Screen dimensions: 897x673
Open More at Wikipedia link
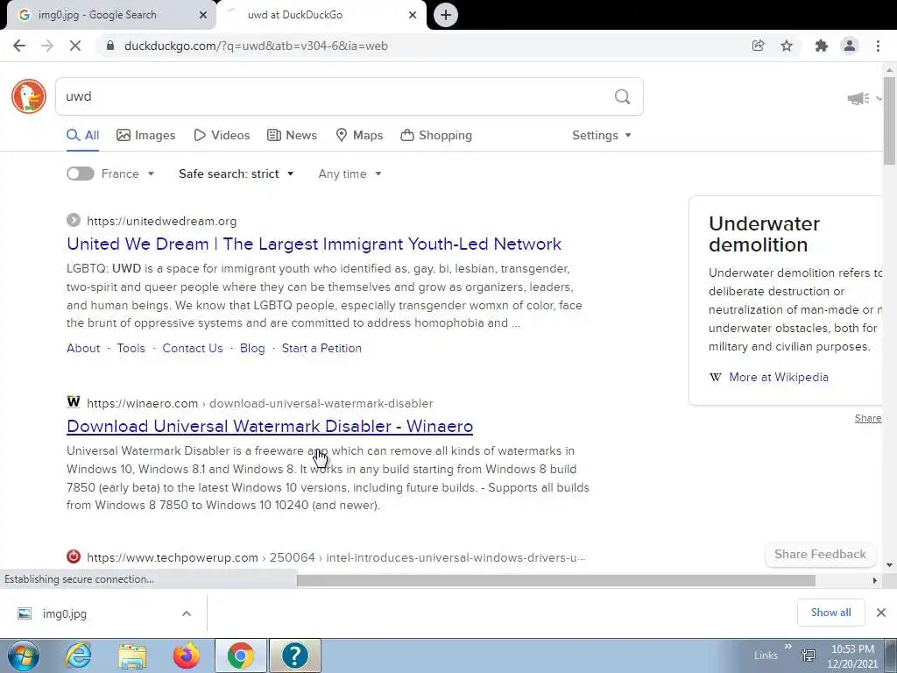point(779,377)
